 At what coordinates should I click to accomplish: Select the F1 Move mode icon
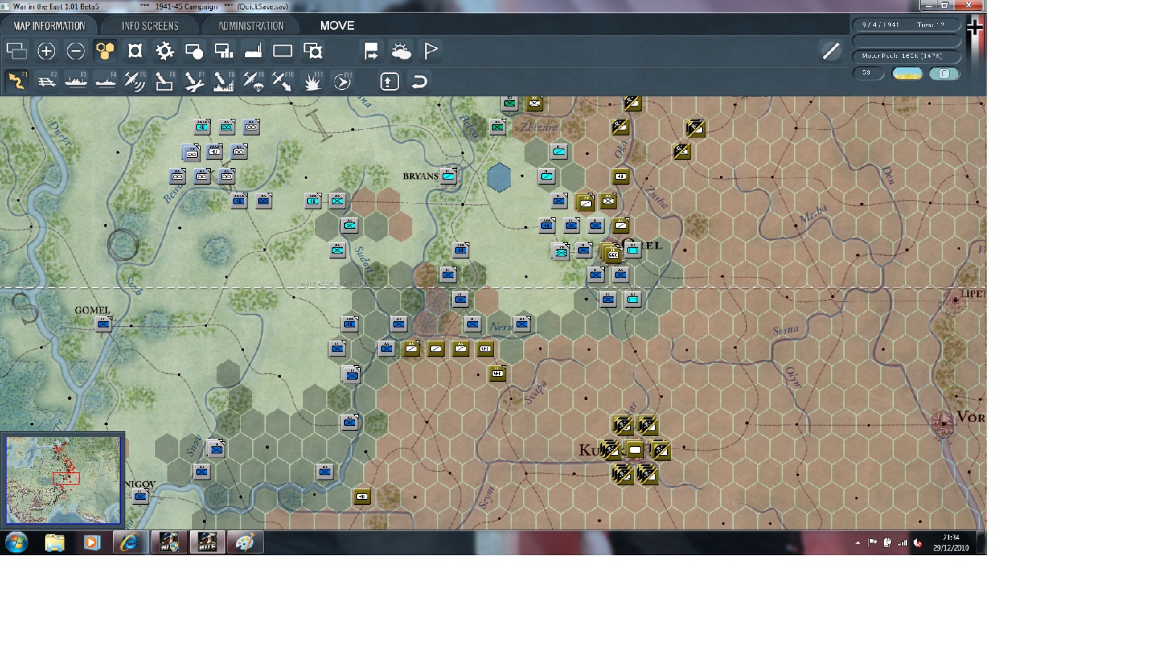[16, 81]
